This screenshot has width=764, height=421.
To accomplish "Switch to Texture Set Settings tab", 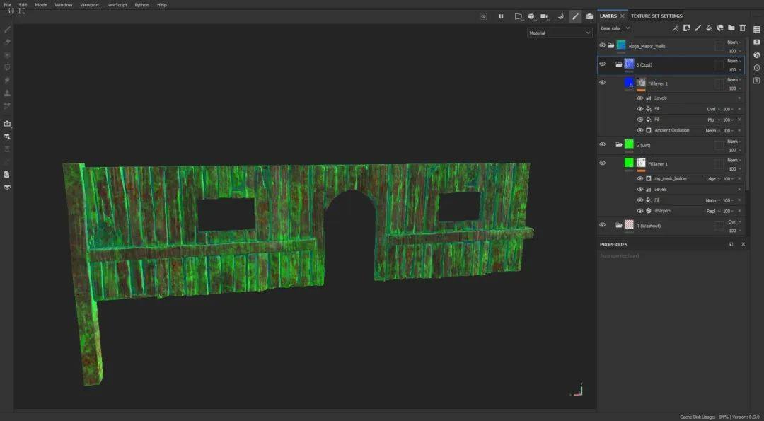I will coord(656,16).
